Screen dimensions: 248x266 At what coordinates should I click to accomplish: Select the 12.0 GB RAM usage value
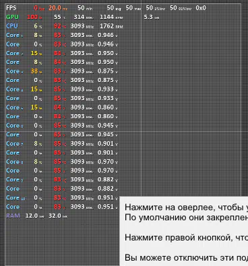tap(35, 216)
